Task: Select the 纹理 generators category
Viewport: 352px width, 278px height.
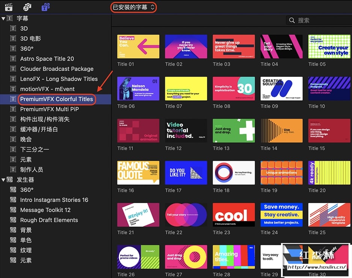Action: 56,250
